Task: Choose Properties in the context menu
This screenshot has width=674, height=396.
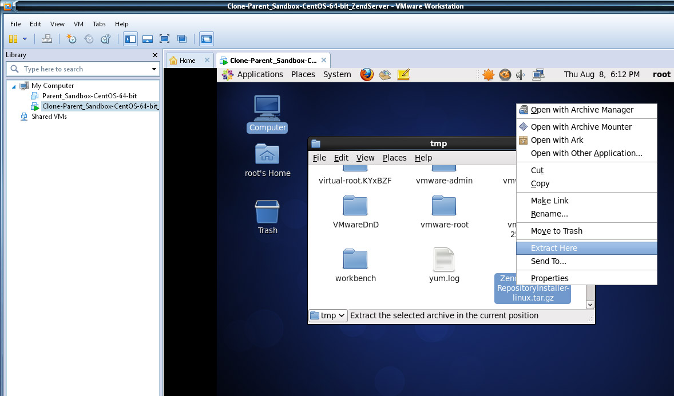Action: tap(586, 278)
